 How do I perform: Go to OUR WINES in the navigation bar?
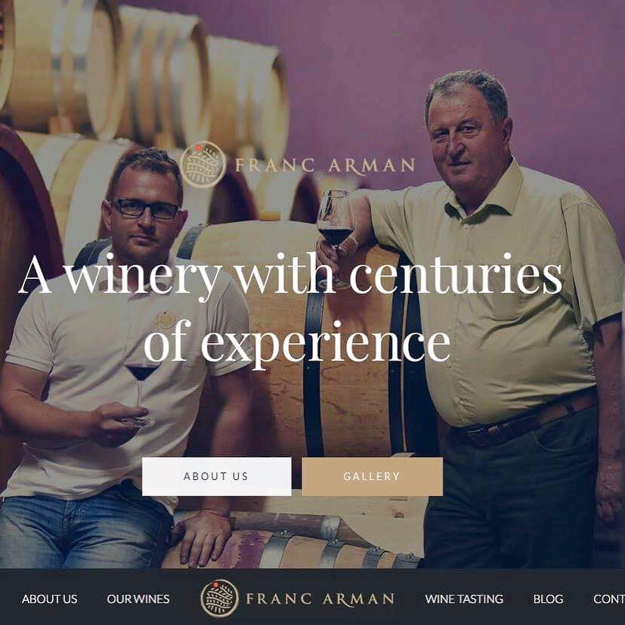pyautogui.click(x=138, y=599)
